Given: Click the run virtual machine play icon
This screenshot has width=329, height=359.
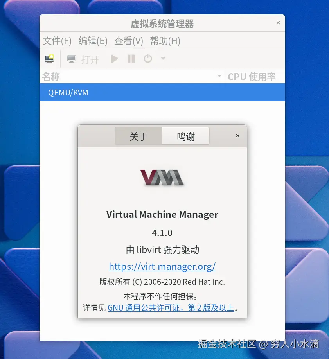Looking at the screenshot, I should tap(114, 59).
